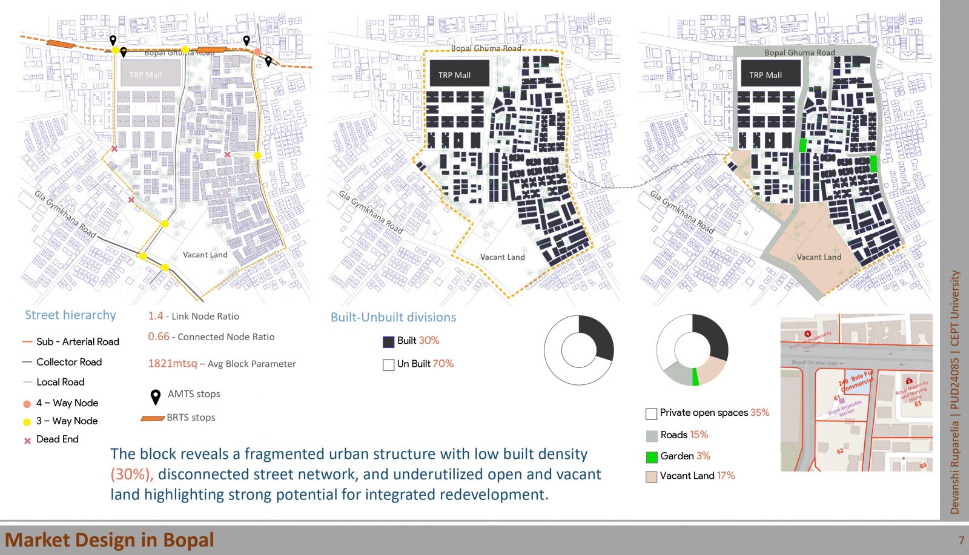Viewport: 969px width, 555px height.
Task: Click the 'Vacant Land 17%' legend label
Action: pos(698,476)
